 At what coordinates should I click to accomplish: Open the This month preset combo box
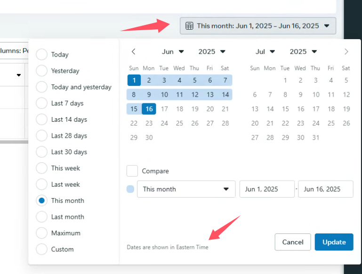coord(186,189)
